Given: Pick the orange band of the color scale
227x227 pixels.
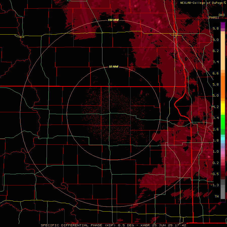Looking at the screenshot, I should point(223,86).
